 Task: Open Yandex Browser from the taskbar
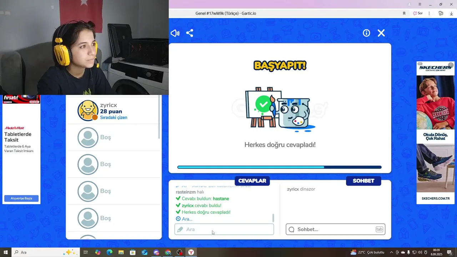[x=191, y=252]
